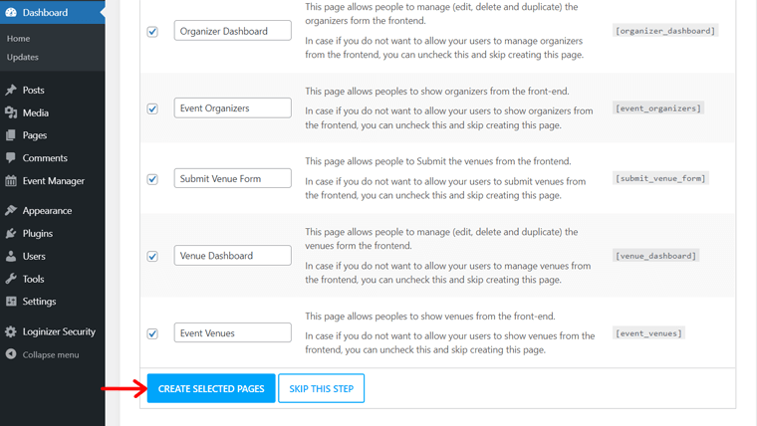
Task: Click the Media icon in sidebar
Action: coord(11,113)
